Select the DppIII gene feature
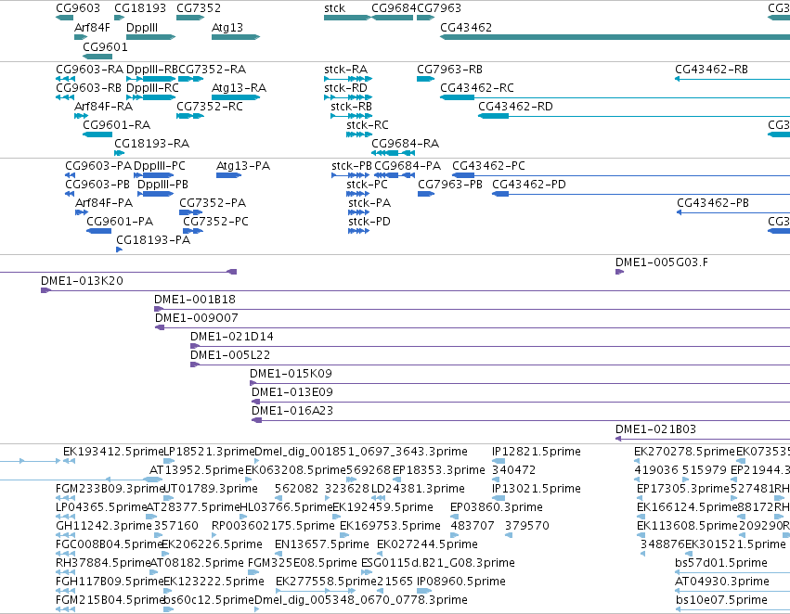 150,37
